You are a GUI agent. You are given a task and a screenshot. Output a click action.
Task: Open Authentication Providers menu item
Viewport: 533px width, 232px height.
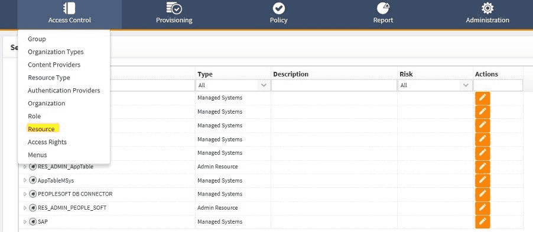64,91
